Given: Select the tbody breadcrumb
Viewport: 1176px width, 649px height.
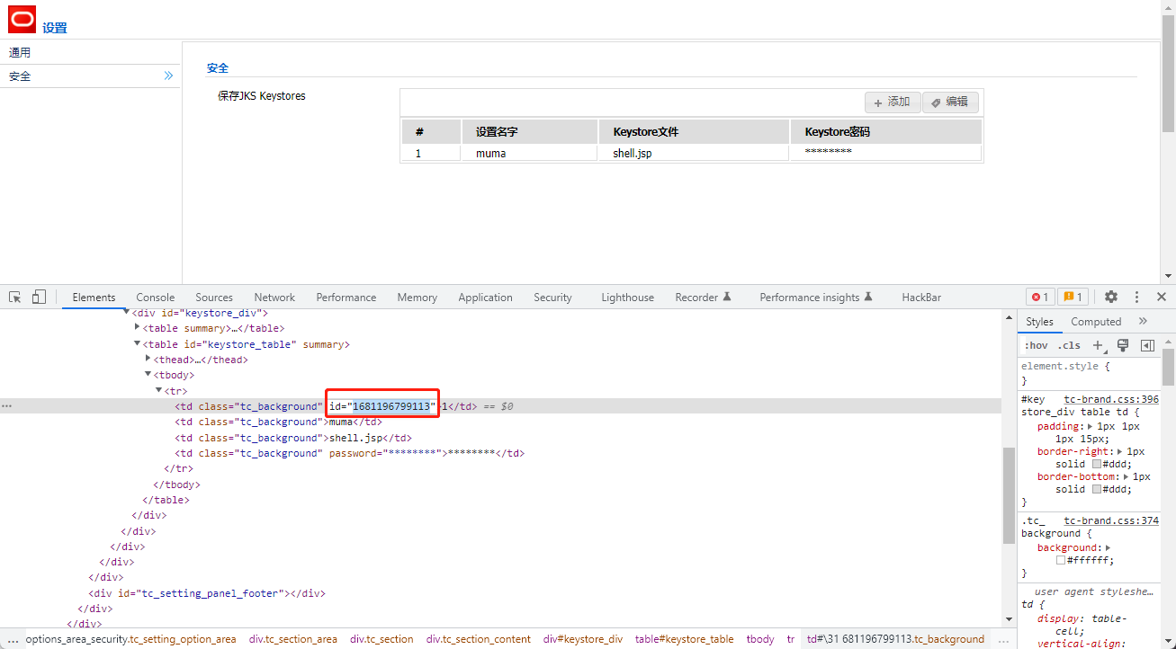Looking at the screenshot, I should (x=760, y=639).
